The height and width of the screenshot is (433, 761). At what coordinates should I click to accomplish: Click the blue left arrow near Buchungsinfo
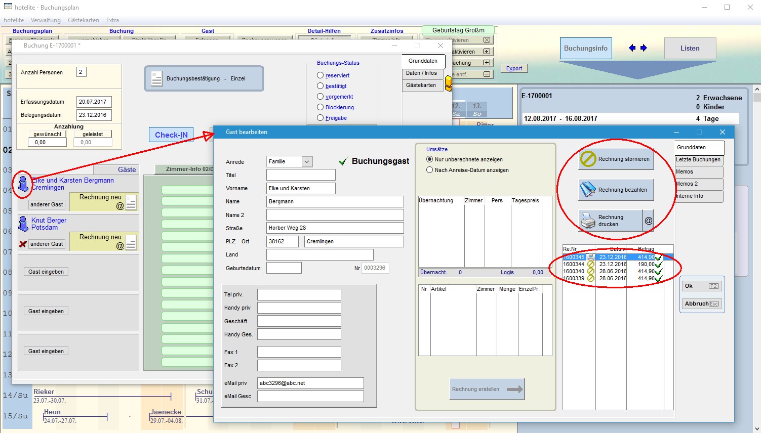[x=632, y=48]
